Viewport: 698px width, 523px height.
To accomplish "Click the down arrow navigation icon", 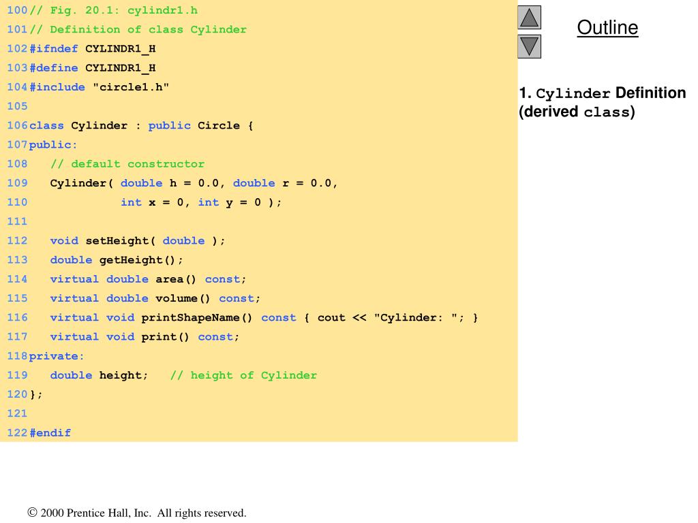I will (x=529, y=47).
